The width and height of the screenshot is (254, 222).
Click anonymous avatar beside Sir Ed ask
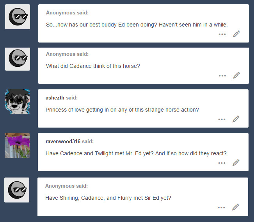[x=17, y=190]
